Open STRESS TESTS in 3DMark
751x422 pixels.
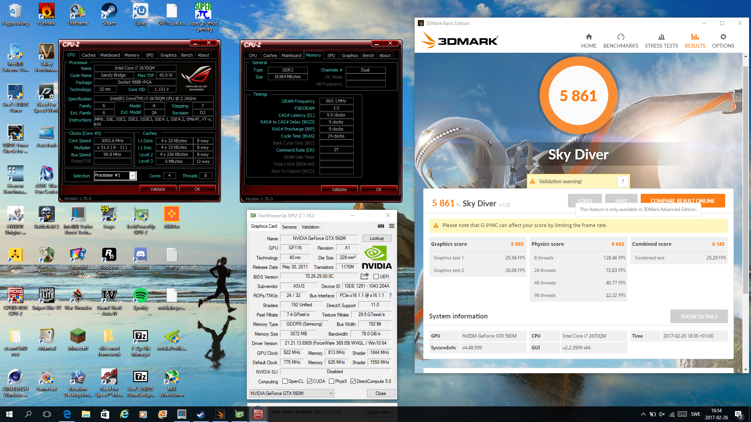pyautogui.click(x=661, y=41)
